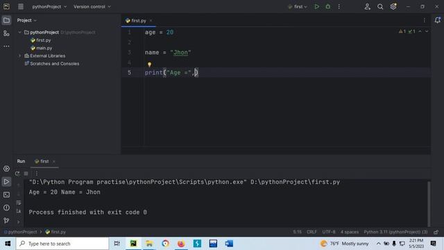The height and width of the screenshot is (250, 444).
Task: Open Python 3.11 interpreter selector
Action: pos(395,232)
